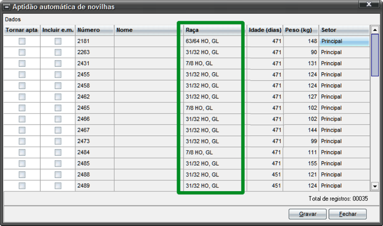Select highlighted Principal cell of row 2181
383x226 pixels.
click(x=344, y=41)
